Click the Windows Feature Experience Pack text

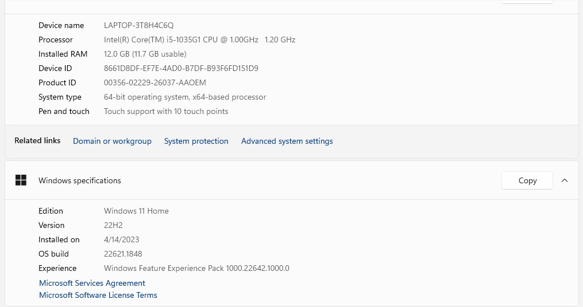click(x=196, y=268)
